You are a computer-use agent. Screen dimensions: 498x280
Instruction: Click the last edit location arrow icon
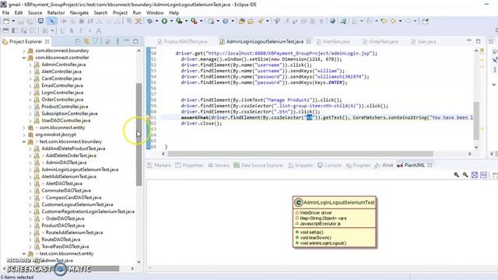(x=384, y=21)
